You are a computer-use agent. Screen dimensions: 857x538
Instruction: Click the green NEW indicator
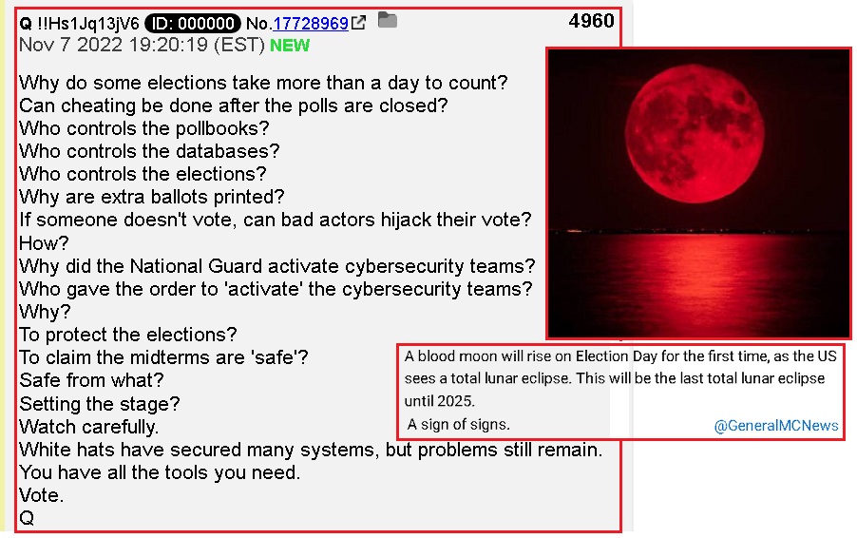click(290, 46)
